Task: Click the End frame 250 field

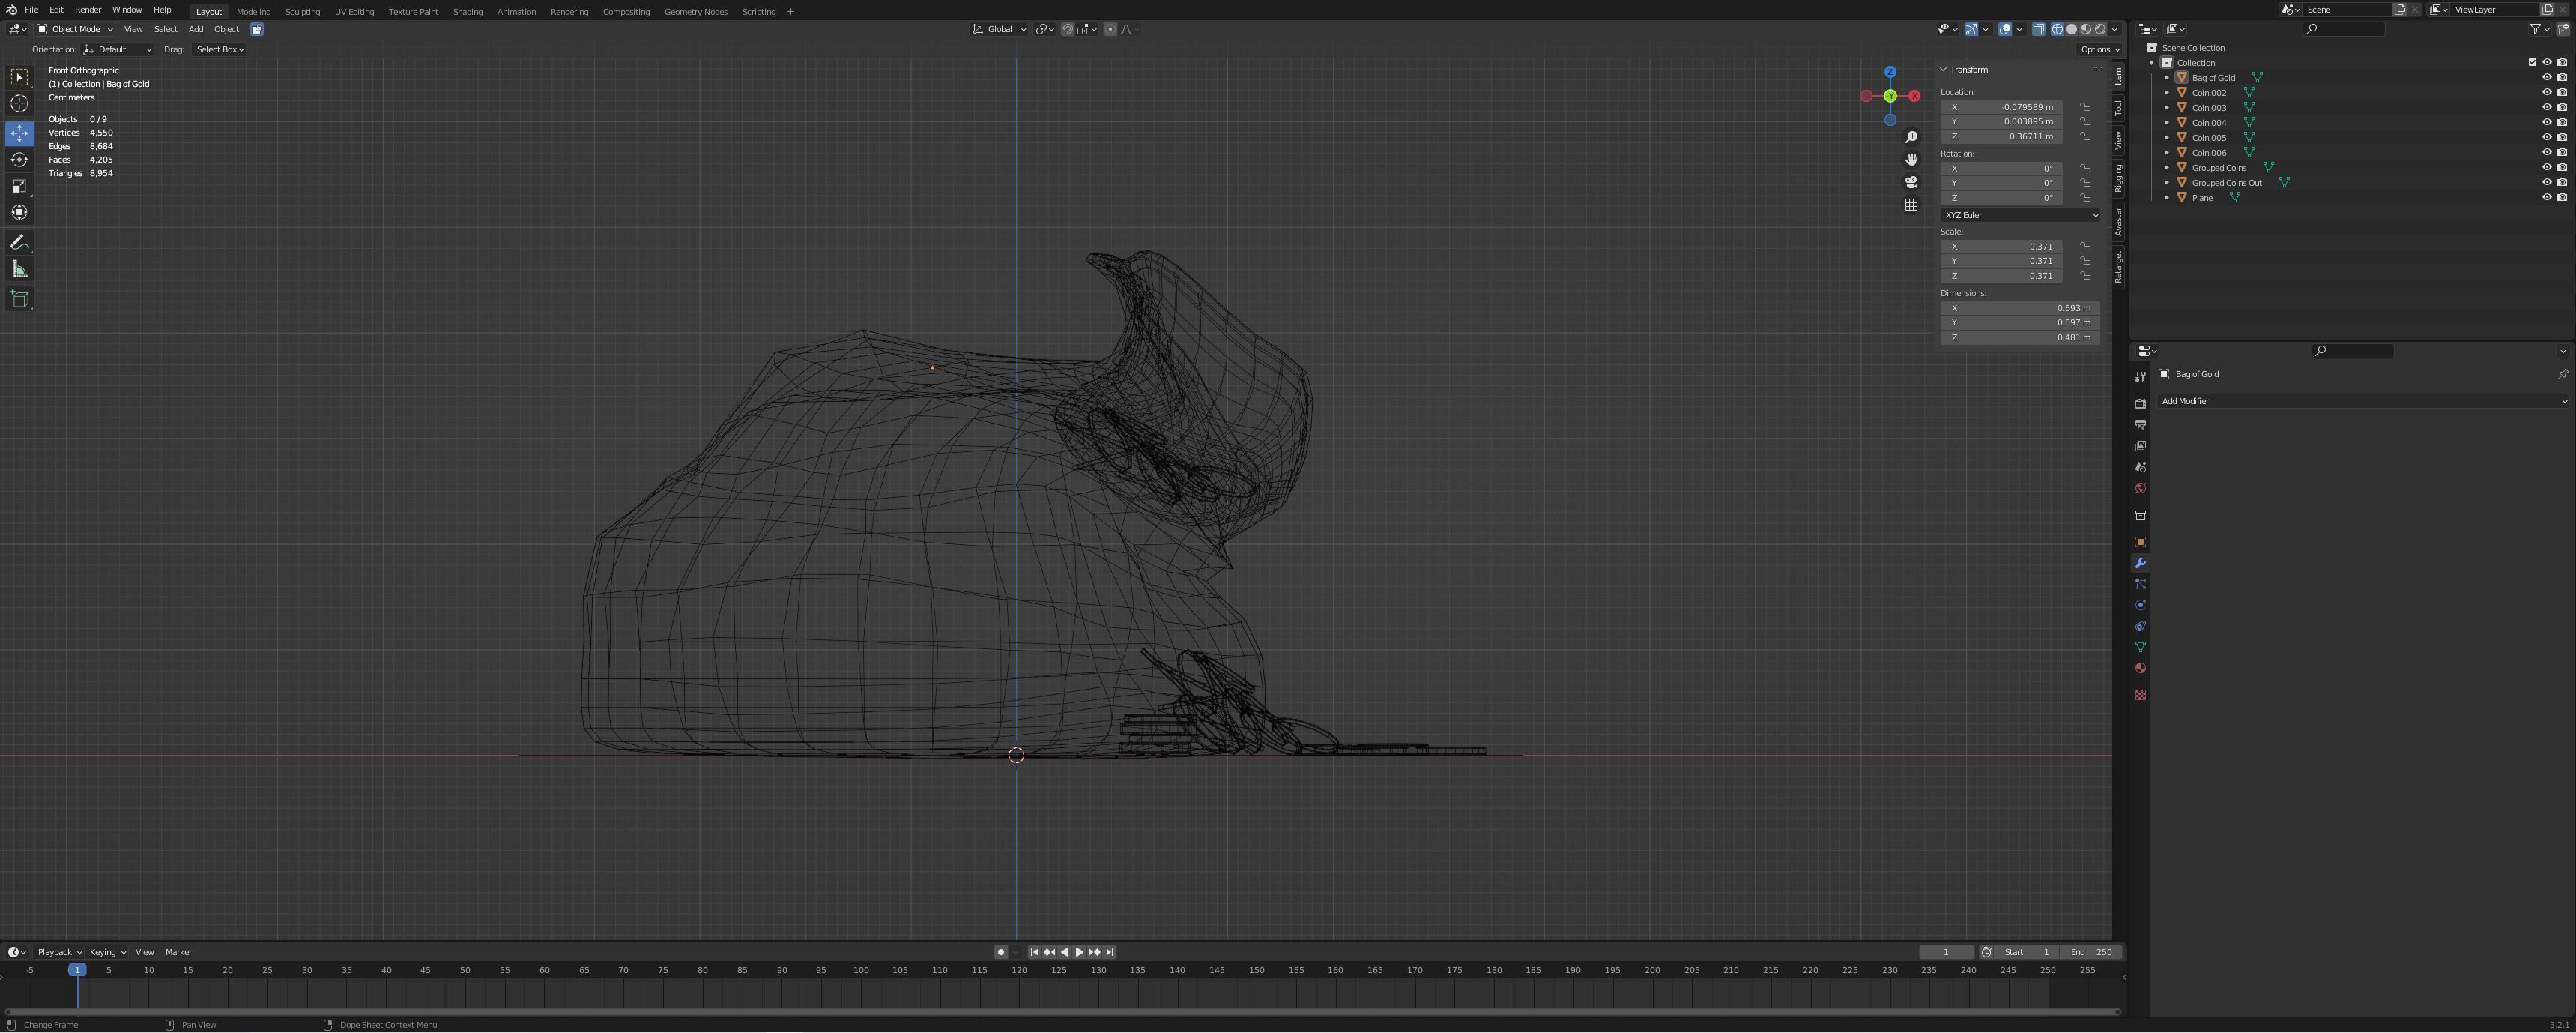Action: [2091, 952]
